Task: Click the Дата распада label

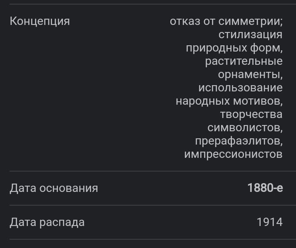Action: (x=47, y=222)
